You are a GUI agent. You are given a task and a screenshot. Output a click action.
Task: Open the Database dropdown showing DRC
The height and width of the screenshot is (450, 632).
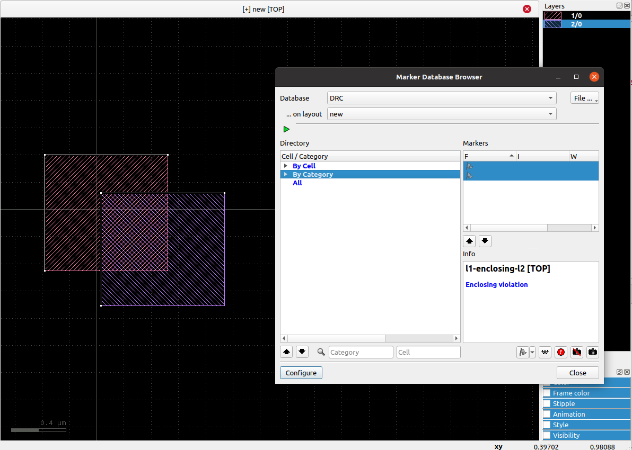point(441,98)
